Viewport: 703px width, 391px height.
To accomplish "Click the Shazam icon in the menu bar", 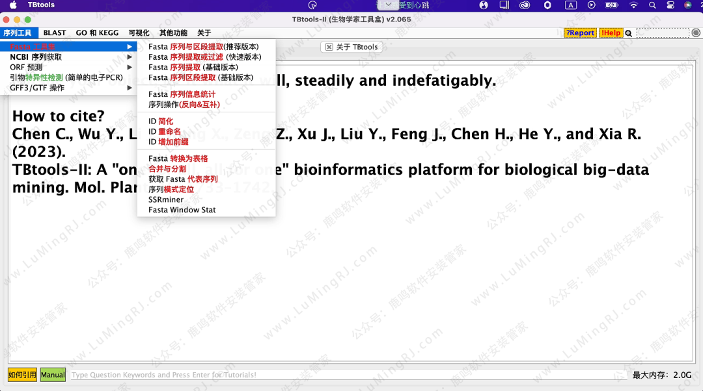I will (484, 5).
